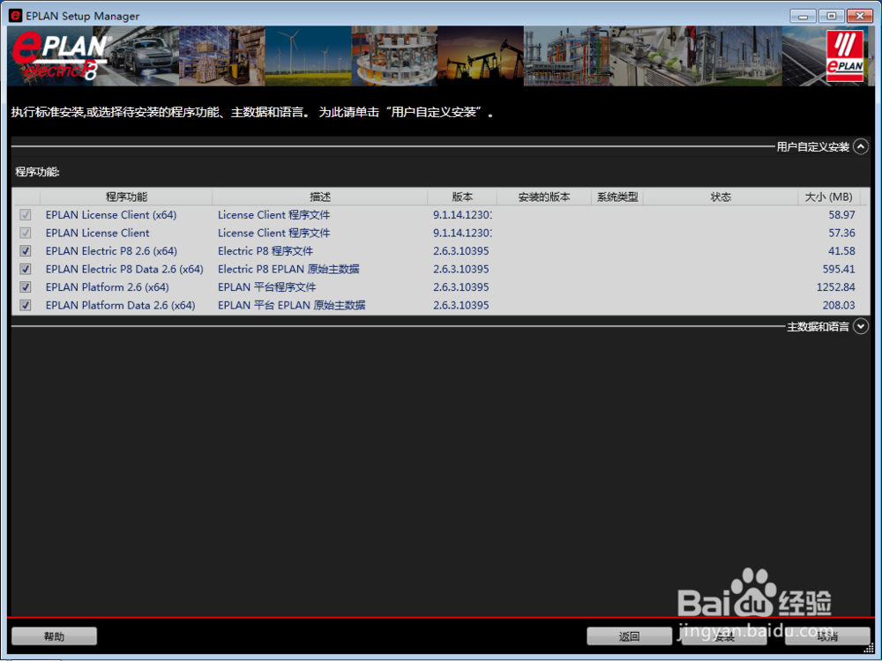The width and height of the screenshot is (882, 661).
Task: Select row text EPLAN Platform Data 2.6 (x64)
Action: pos(120,305)
